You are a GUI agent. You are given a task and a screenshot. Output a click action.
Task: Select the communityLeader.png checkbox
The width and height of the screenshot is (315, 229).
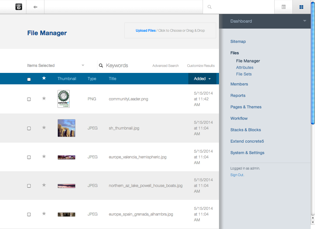point(29,99)
